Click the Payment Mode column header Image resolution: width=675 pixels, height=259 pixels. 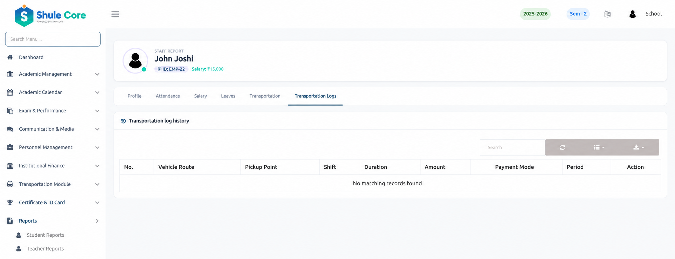point(516,167)
